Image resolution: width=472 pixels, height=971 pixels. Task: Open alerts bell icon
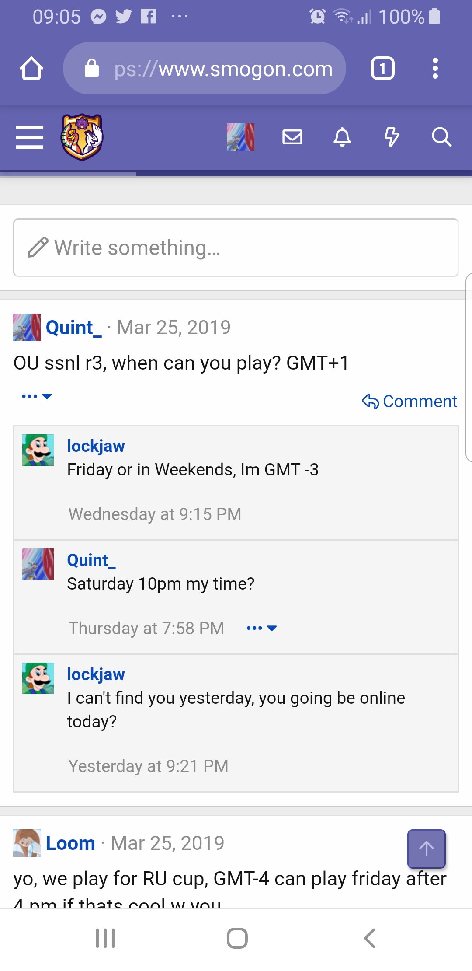pos(342,137)
